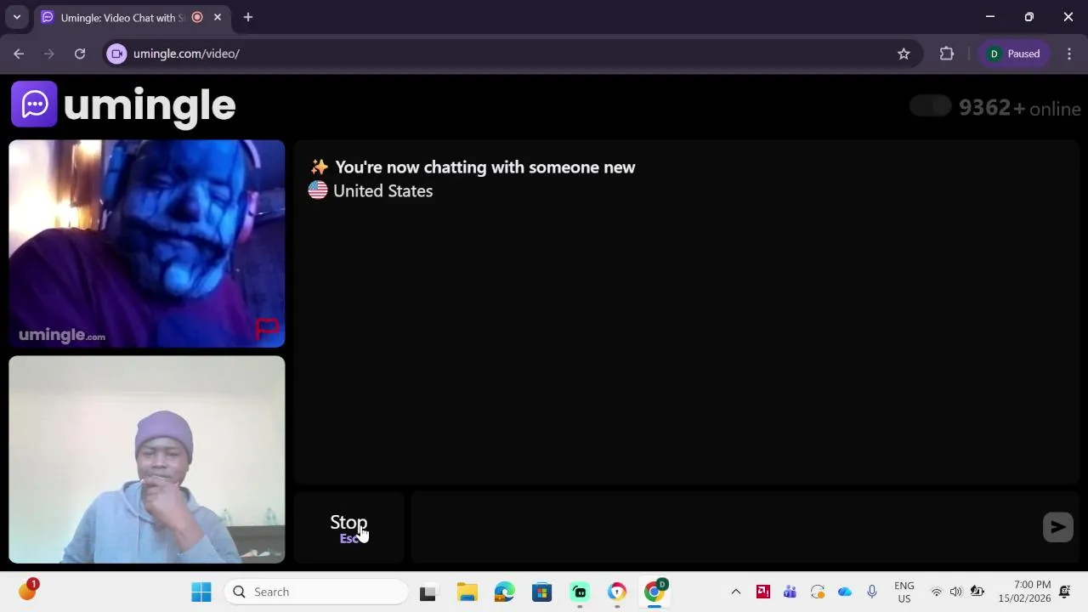Open the widgets icon with red badge
The height and width of the screenshot is (612, 1088).
[28, 590]
